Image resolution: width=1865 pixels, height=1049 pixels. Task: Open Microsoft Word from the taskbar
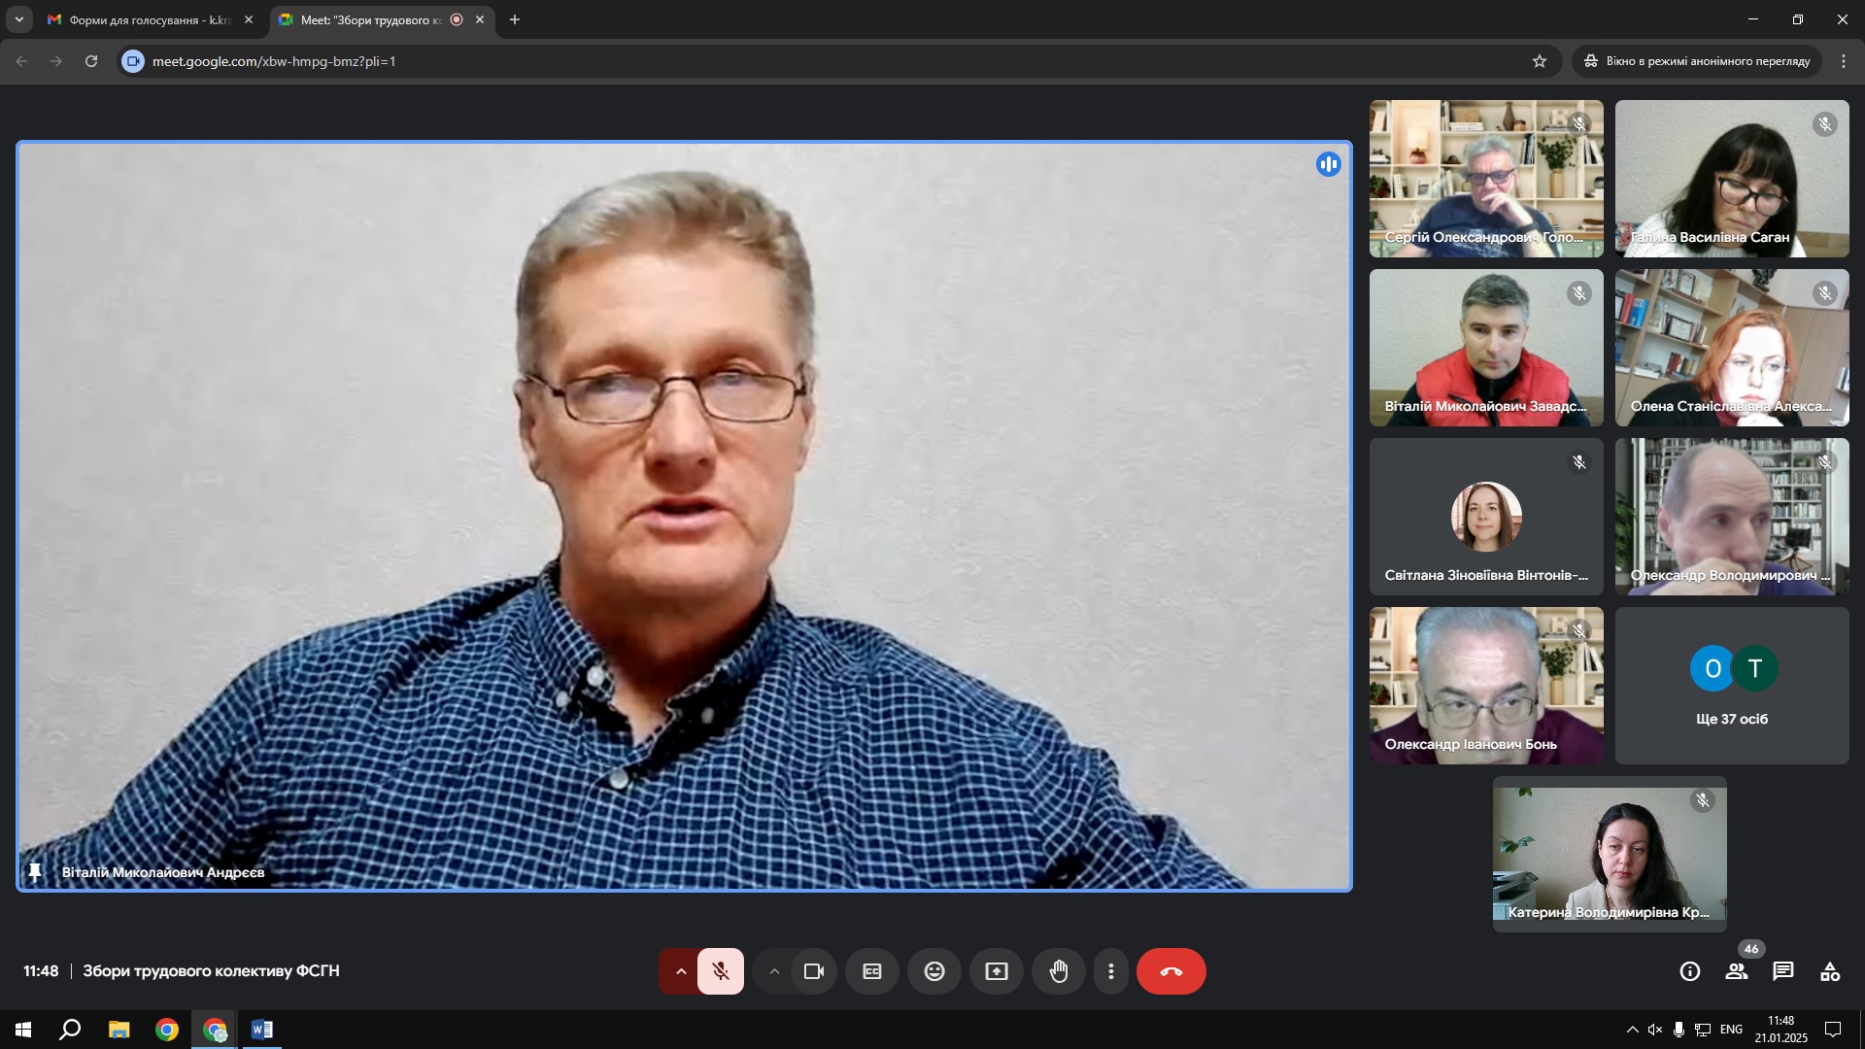[x=262, y=1030]
